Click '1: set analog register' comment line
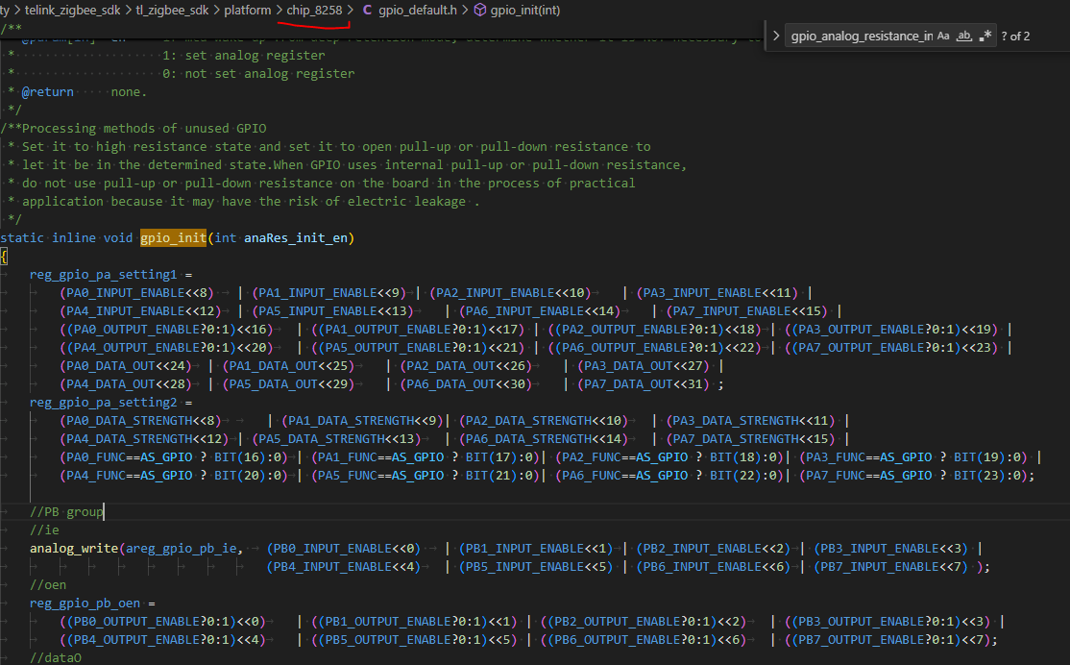This screenshot has width=1070, height=665. click(244, 56)
